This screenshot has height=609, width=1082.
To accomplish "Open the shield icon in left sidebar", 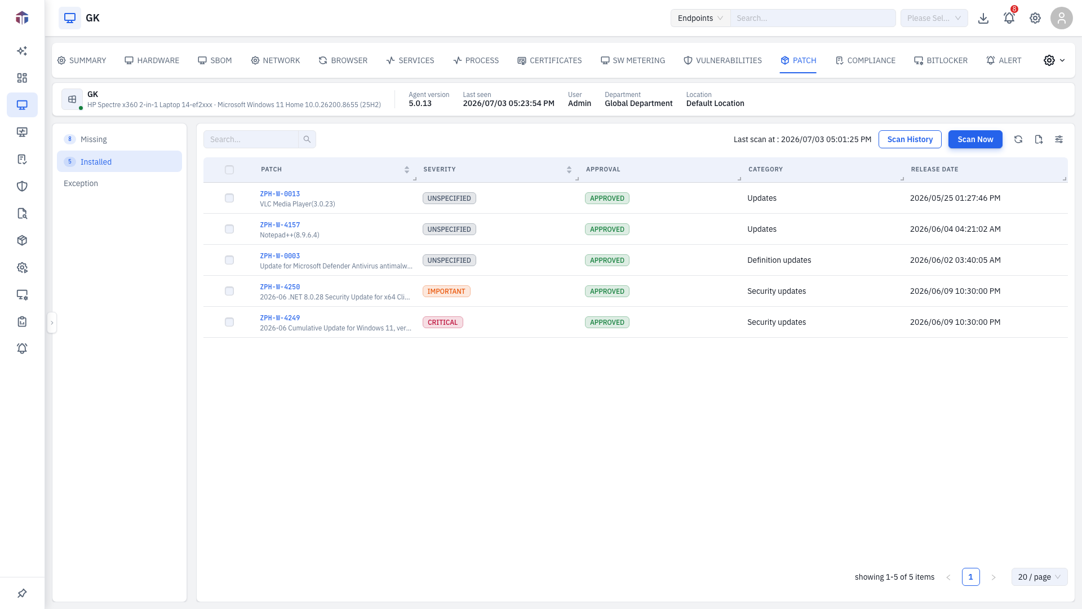I will pos(22,186).
